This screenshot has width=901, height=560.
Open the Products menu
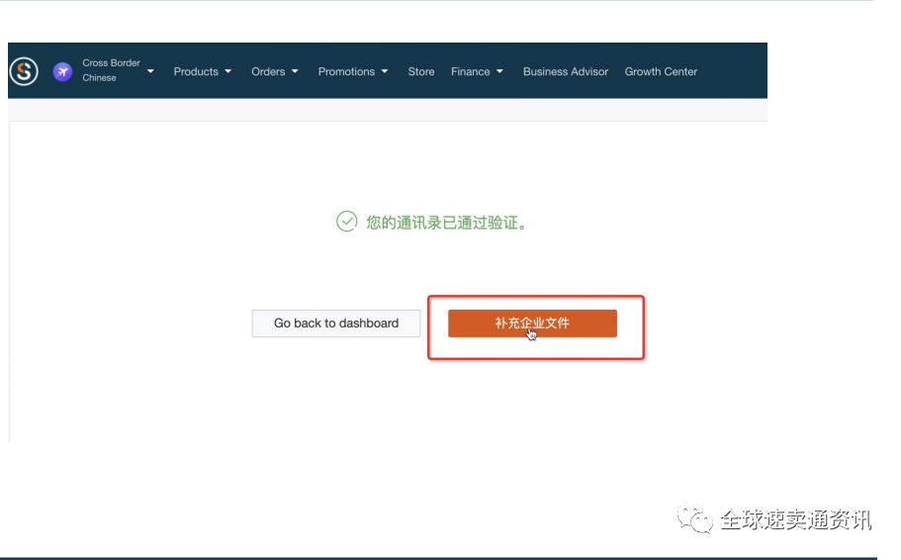pos(196,71)
